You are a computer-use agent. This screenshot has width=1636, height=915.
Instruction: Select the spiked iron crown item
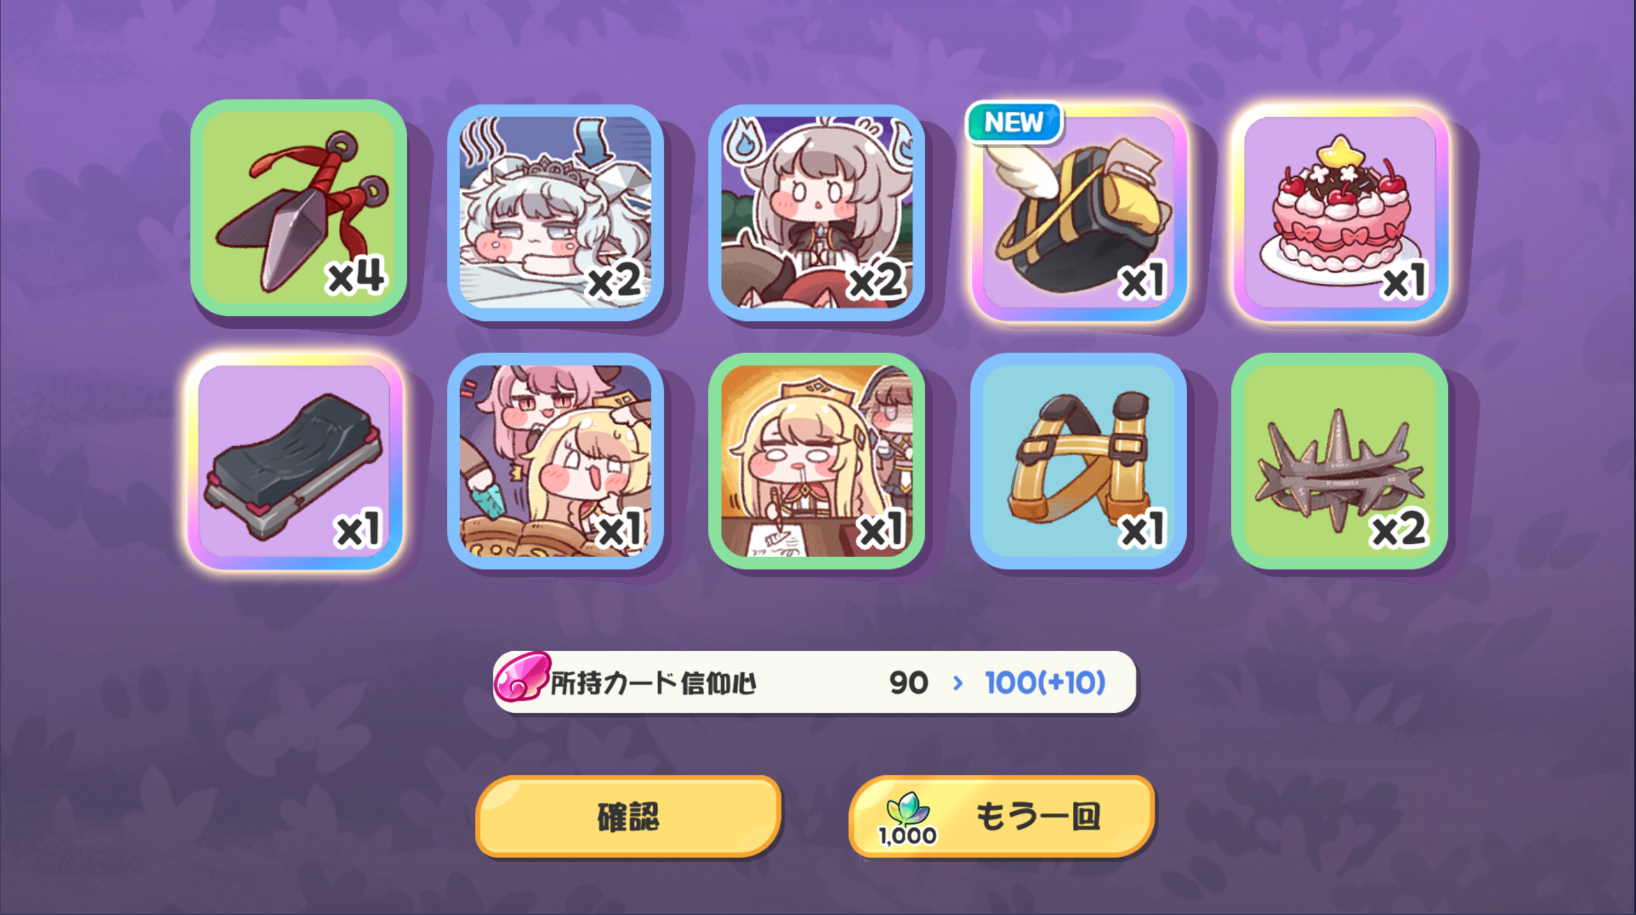click(x=1340, y=462)
